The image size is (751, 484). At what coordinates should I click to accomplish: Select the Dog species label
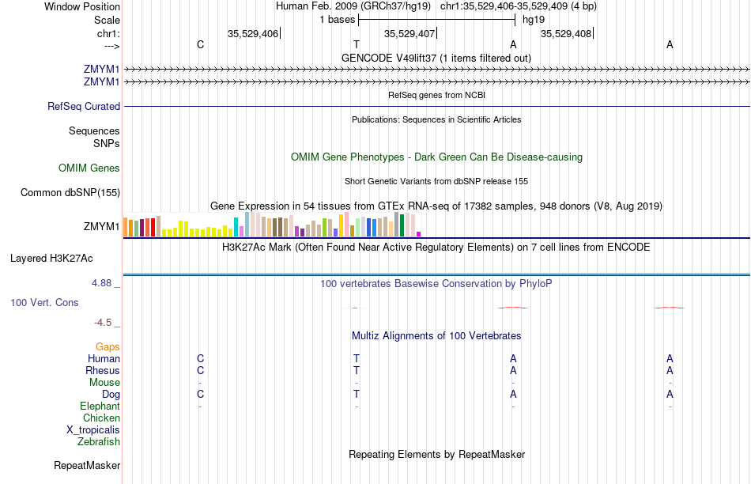111,395
